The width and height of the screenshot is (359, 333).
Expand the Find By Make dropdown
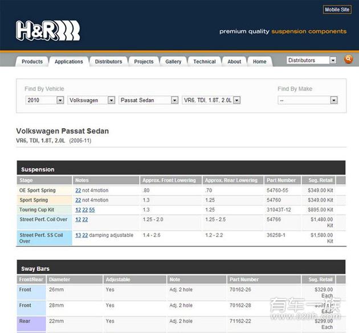pyautogui.click(x=308, y=100)
